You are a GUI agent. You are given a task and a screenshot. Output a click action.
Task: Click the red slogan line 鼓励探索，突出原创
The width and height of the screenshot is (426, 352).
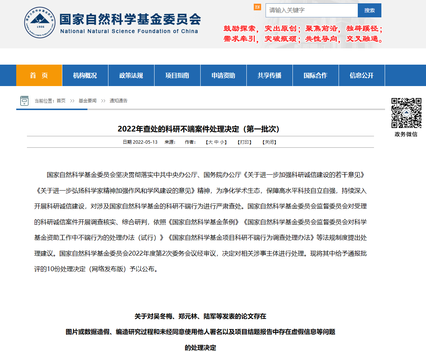pyautogui.click(x=303, y=28)
